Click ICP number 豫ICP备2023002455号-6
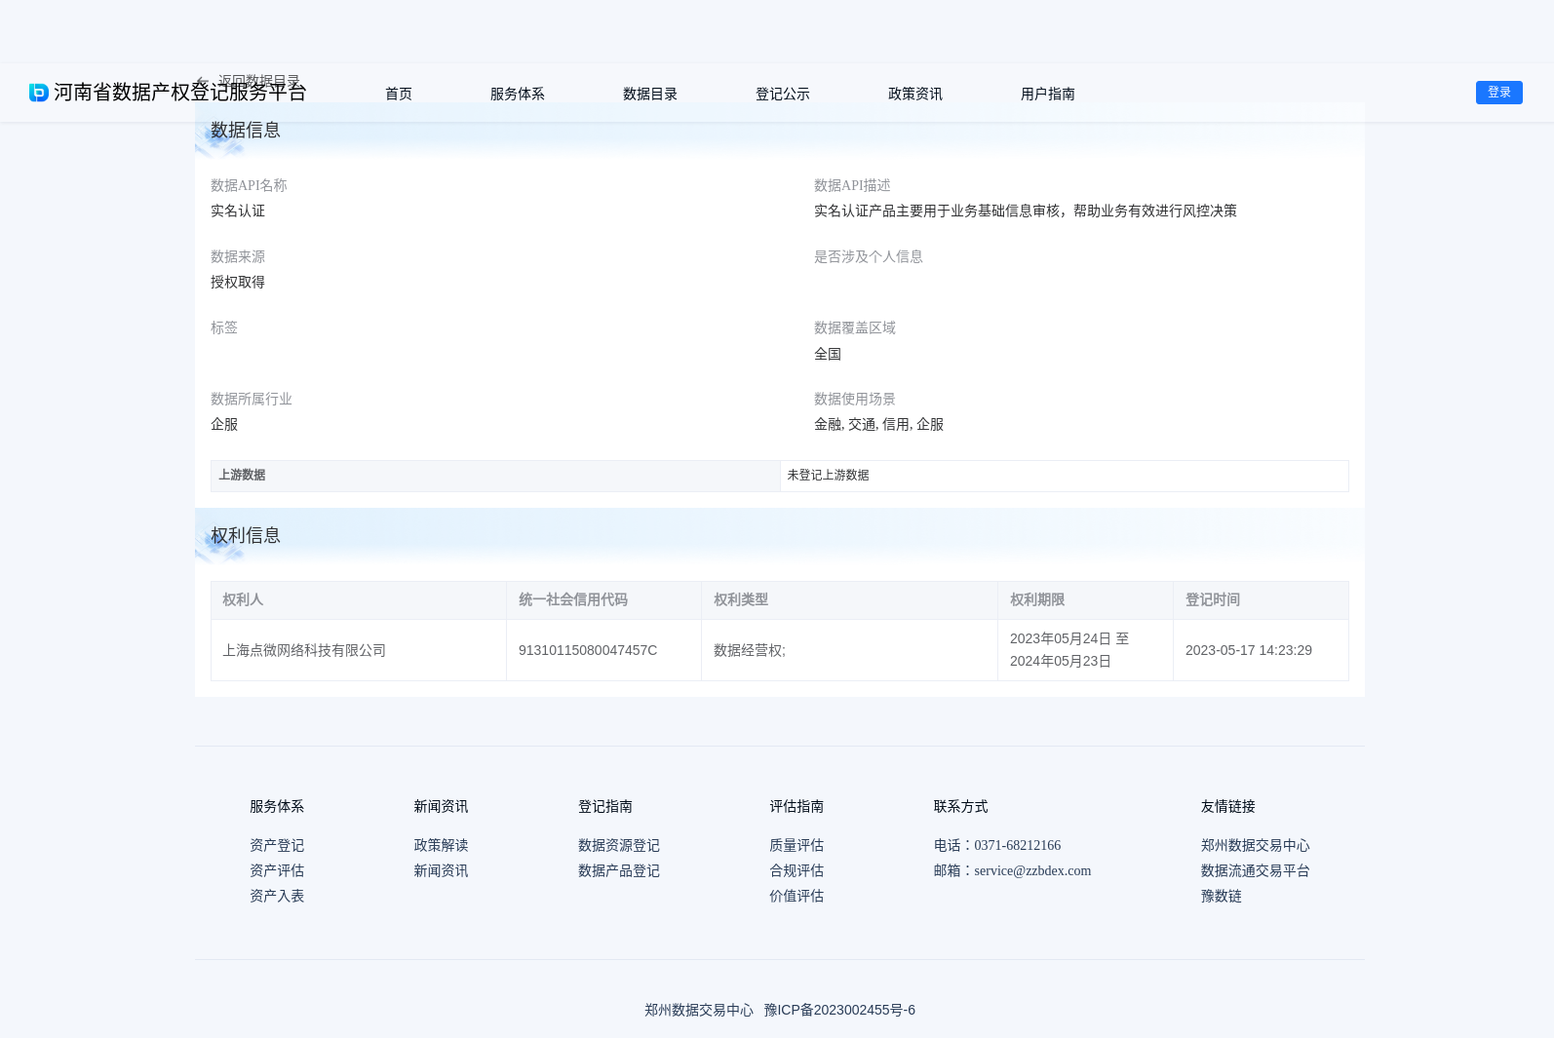Viewport: 1554px width, 1038px height. click(x=839, y=1010)
